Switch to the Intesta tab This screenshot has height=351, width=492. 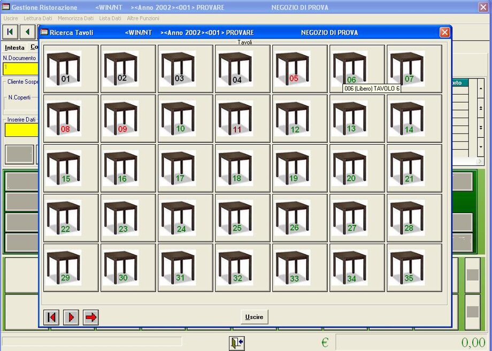pos(14,48)
